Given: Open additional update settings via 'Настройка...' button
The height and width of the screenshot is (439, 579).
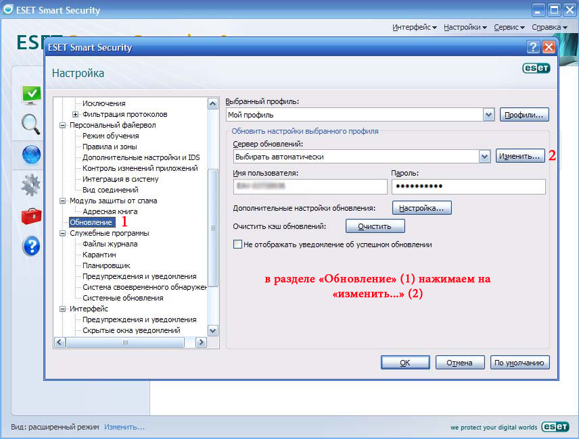Looking at the screenshot, I should (421, 208).
